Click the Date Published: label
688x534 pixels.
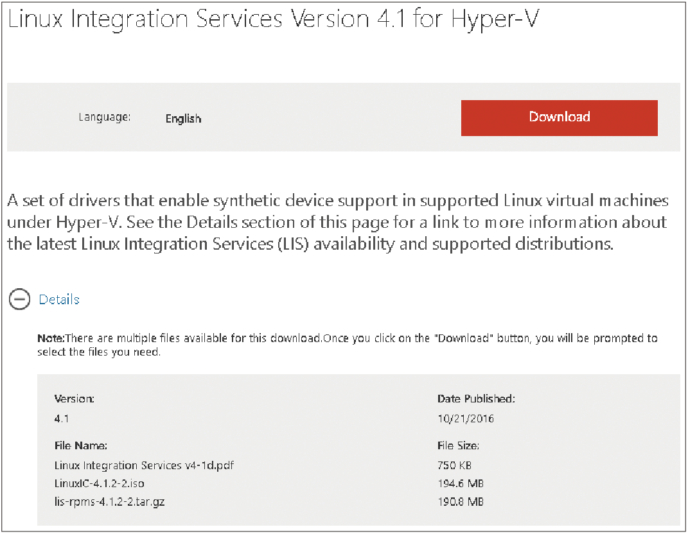coord(476,399)
